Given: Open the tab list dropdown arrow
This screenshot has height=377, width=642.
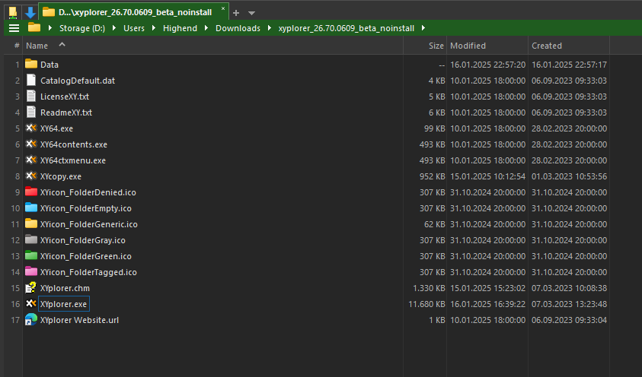Looking at the screenshot, I should (x=252, y=13).
